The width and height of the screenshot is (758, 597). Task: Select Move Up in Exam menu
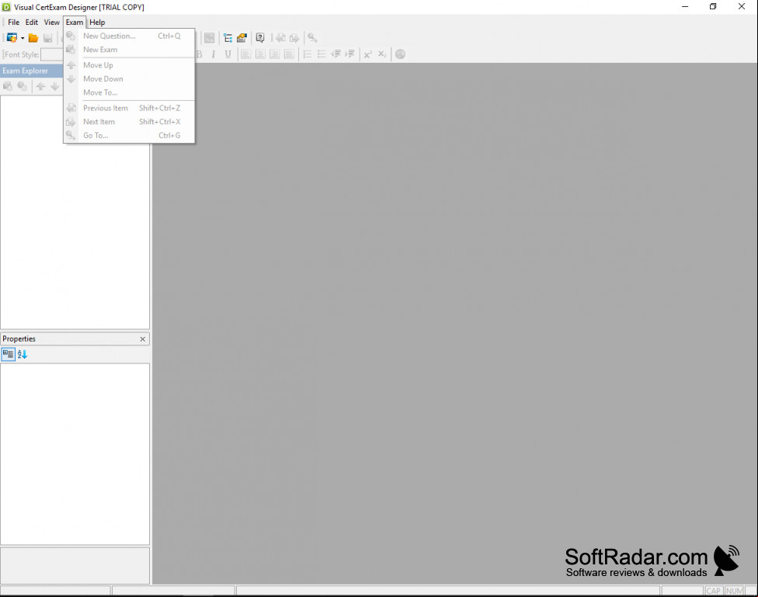(129, 64)
